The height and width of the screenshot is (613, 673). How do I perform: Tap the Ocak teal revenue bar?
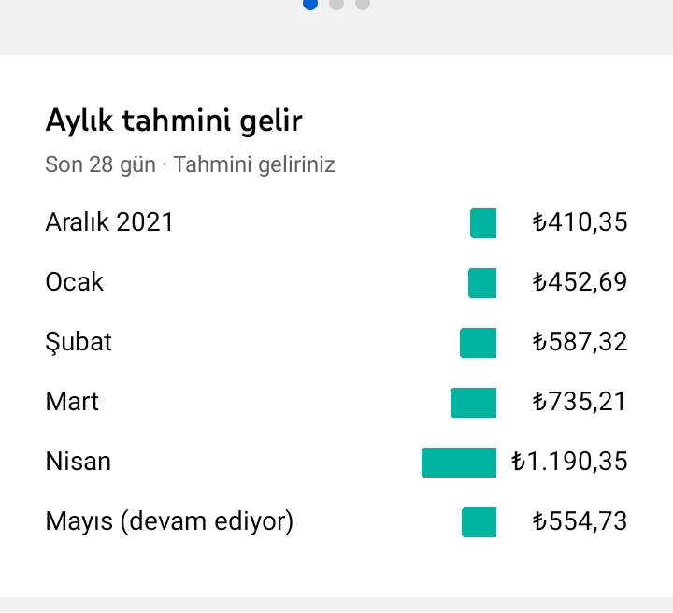482,283
